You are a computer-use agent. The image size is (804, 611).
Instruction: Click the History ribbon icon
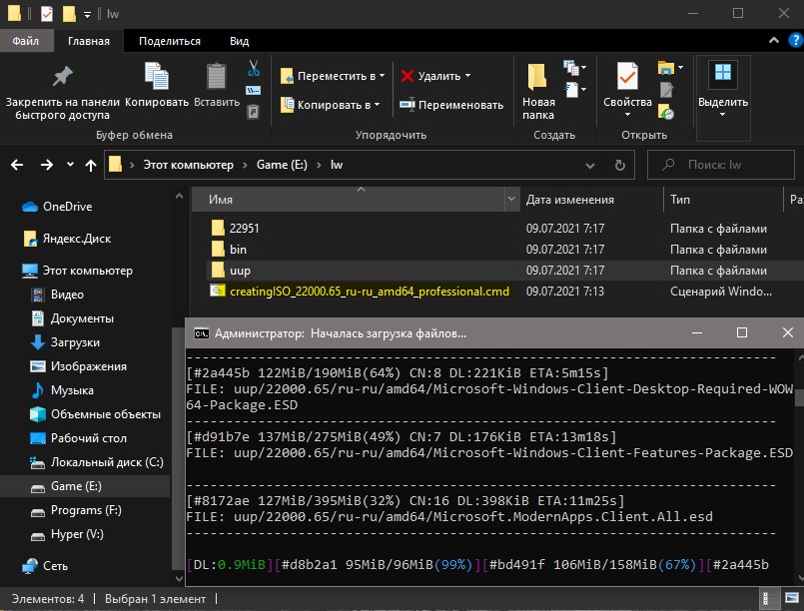[666, 111]
